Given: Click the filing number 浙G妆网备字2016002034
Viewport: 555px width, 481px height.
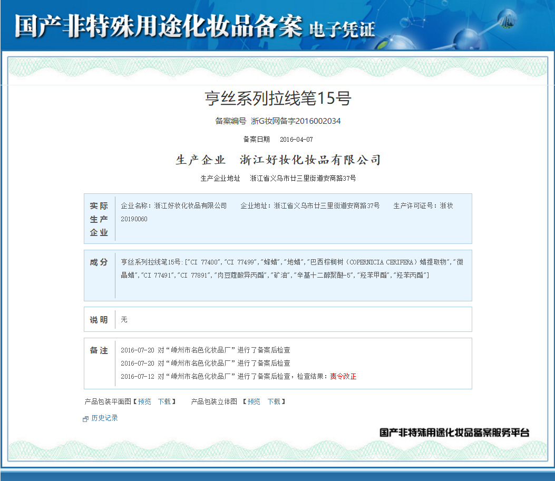Looking at the screenshot, I should (296, 121).
